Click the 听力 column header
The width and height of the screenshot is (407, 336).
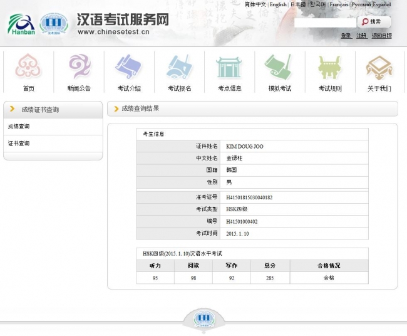click(x=155, y=266)
